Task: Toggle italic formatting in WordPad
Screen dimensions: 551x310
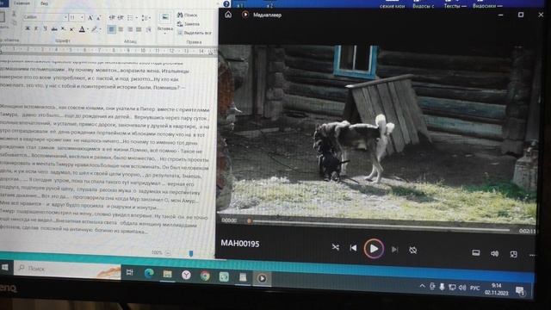Action: pos(36,28)
